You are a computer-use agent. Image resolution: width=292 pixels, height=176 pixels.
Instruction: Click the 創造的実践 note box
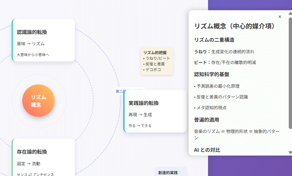171,172
